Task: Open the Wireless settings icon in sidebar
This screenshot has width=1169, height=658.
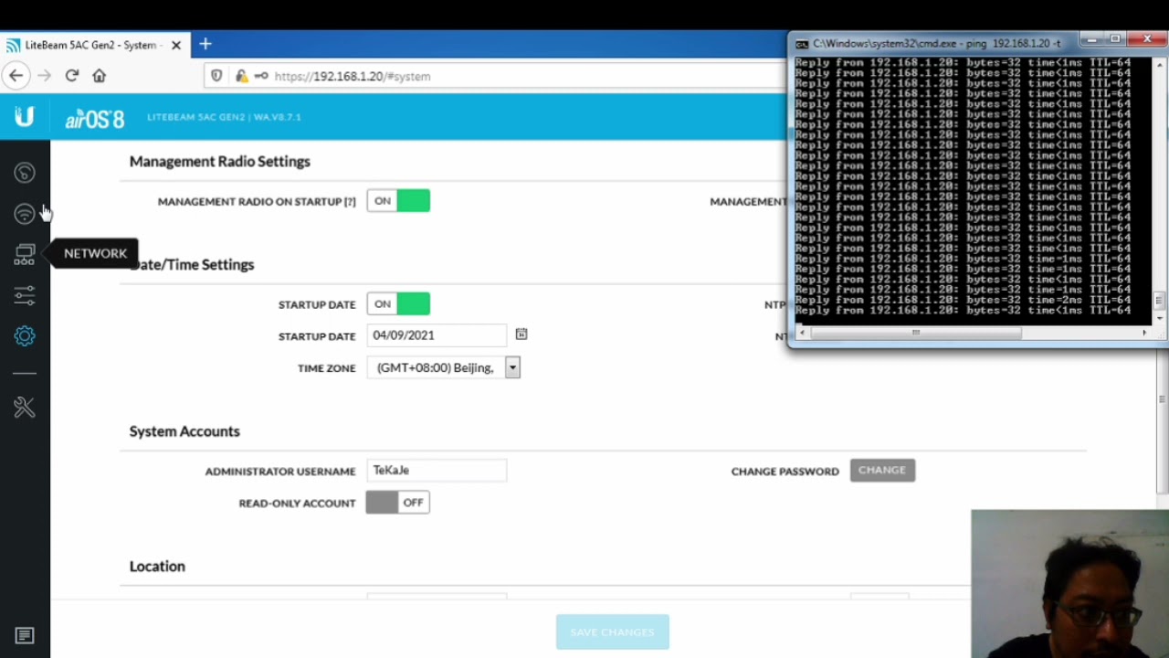Action: coord(25,214)
